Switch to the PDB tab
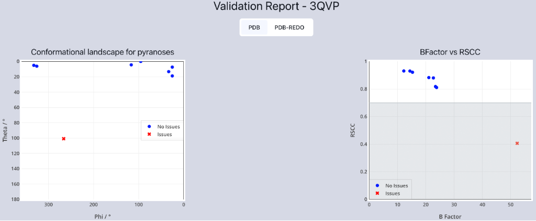 (x=254, y=27)
